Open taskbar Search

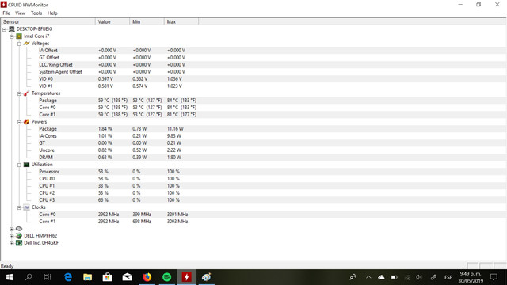[29, 277]
